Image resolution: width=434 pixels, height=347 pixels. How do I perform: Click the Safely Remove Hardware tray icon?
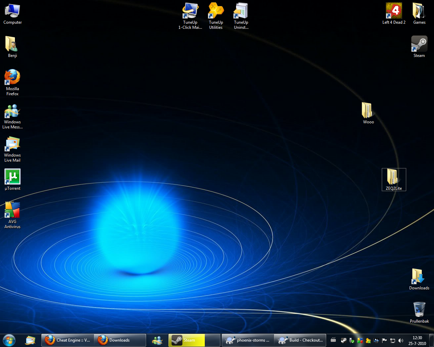(x=352, y=341)
